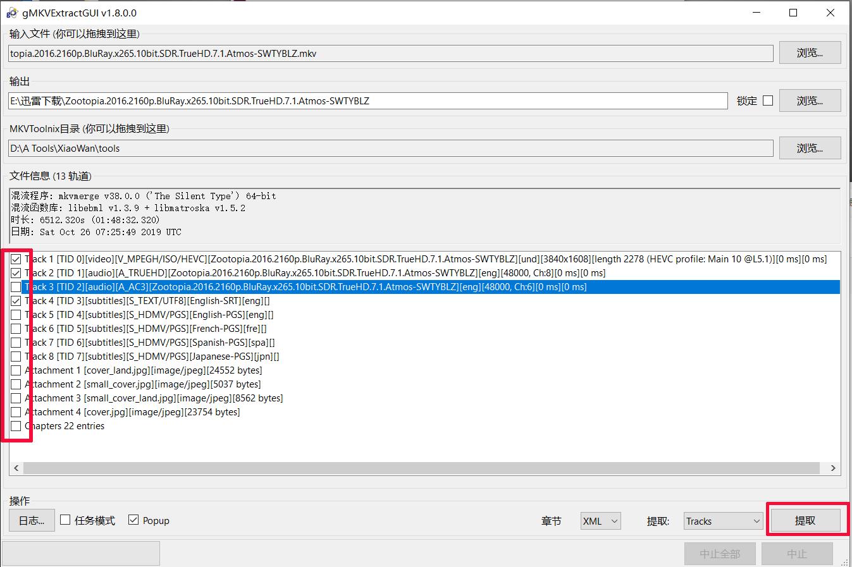
Task: Click the gMKVExtractGUI app icon in title bar
Action: pyautogui.click(x=12, y=13)
